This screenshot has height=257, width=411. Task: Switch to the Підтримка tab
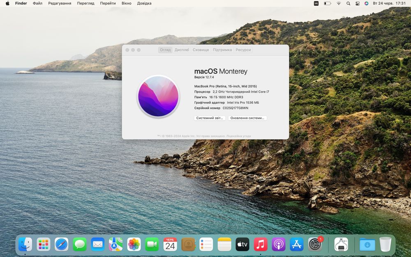pos(222,50)
